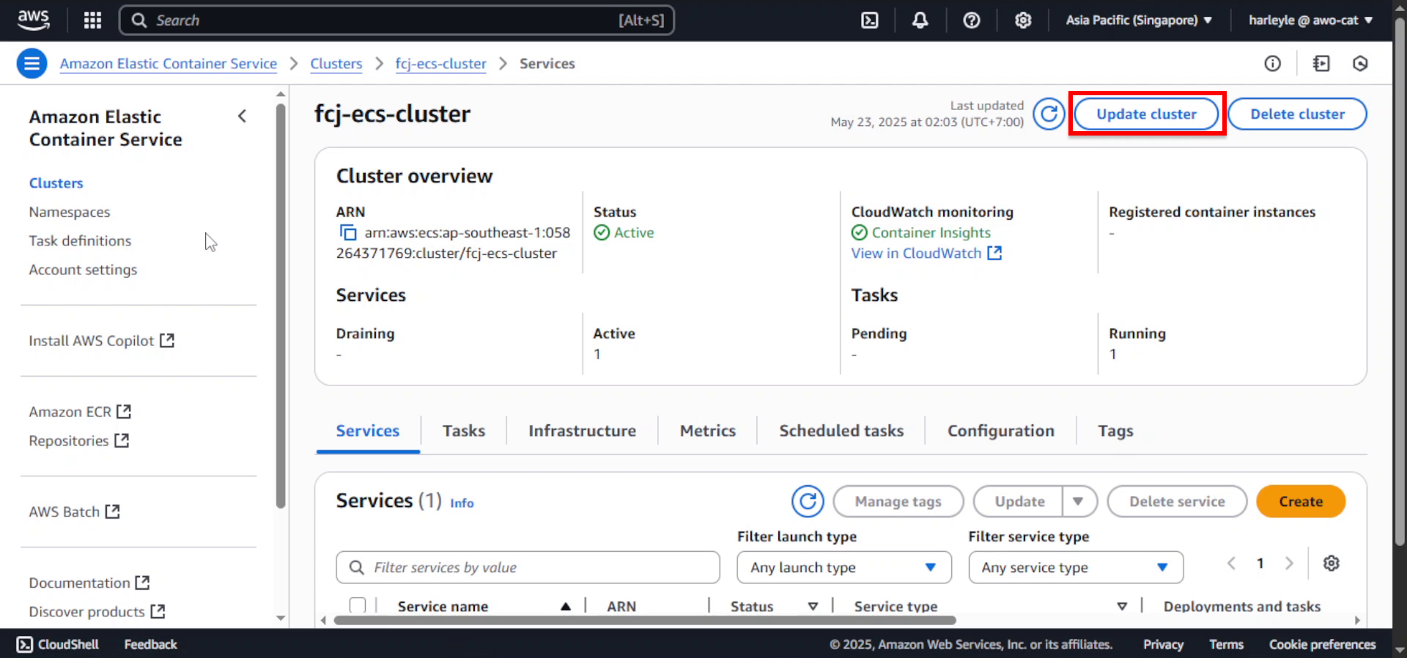
Task: Open the Asia Pacific (Singapore) region dropdown
Action: click(1138, 20)
